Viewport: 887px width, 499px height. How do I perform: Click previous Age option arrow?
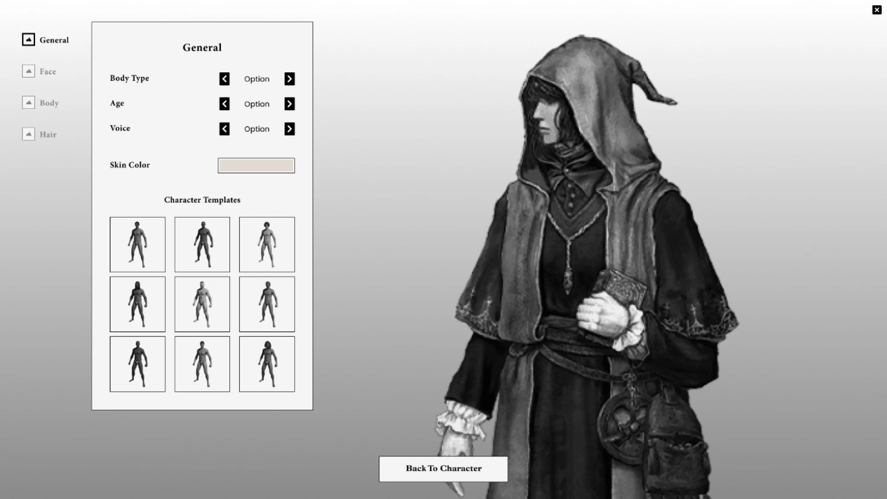224,104
